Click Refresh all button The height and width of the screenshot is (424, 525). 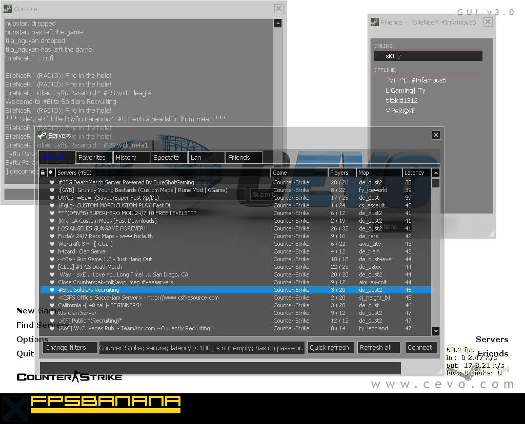(x=379, y=347)
